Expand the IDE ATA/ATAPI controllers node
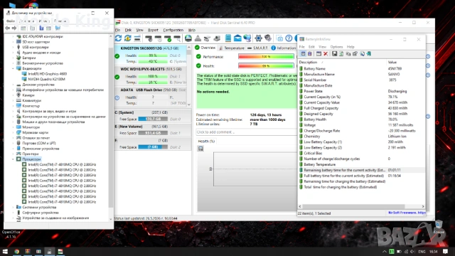The width and height of the screenshot is (455, 256). coord(13,36)
